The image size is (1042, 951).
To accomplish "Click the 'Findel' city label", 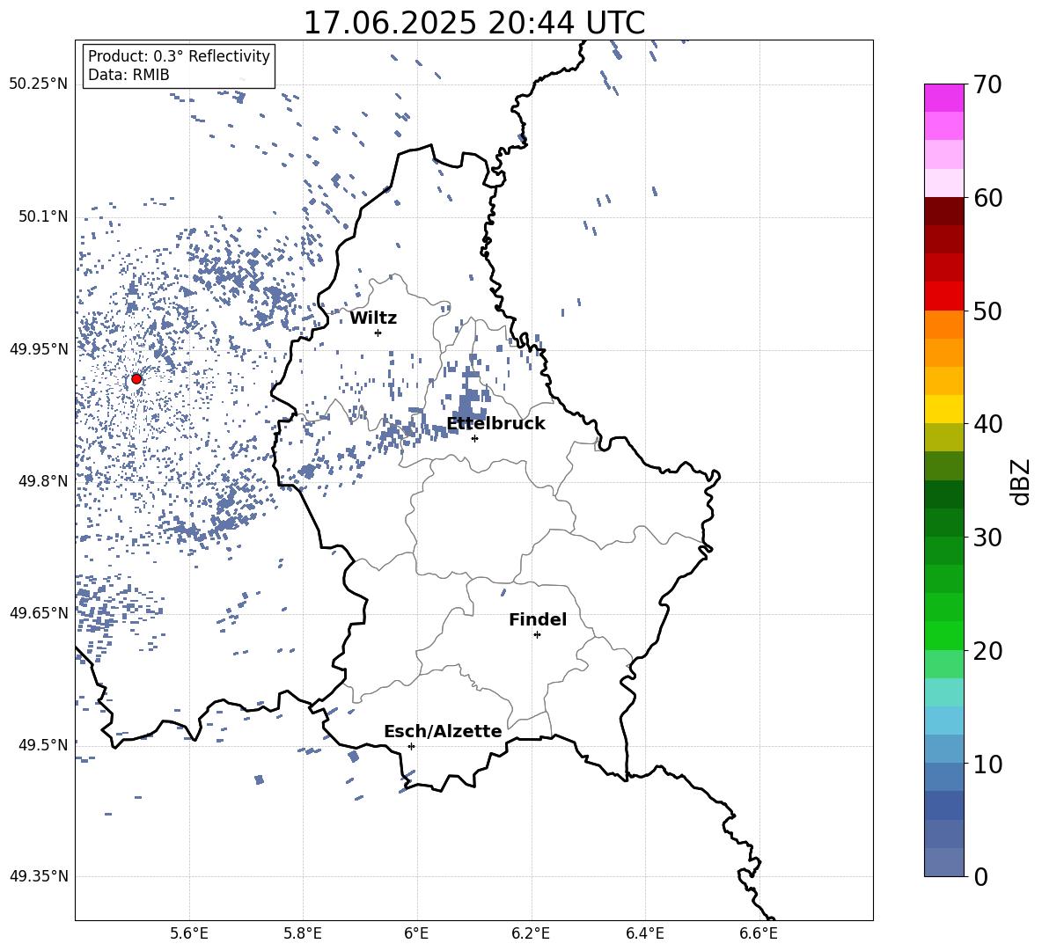I will [538, 619].
